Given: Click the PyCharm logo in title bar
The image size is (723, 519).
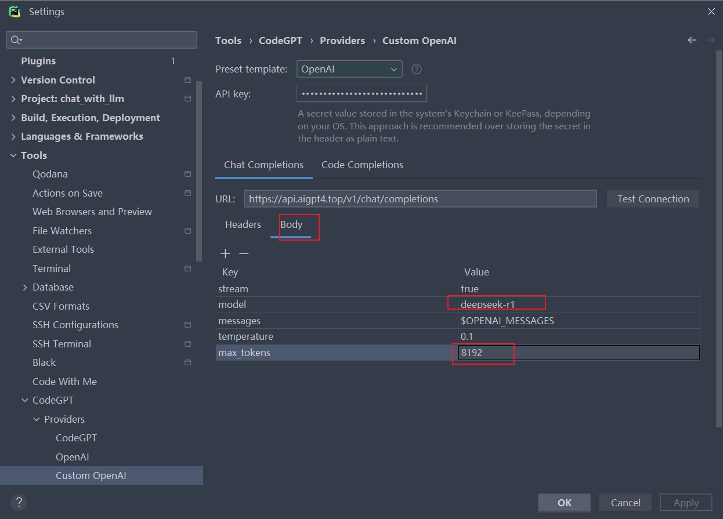Looking at the screenshot, I should (x=15, y=11).
